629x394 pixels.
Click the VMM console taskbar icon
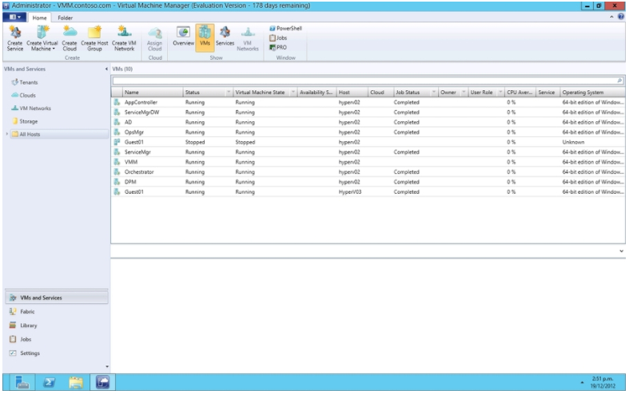pos(102,382)
